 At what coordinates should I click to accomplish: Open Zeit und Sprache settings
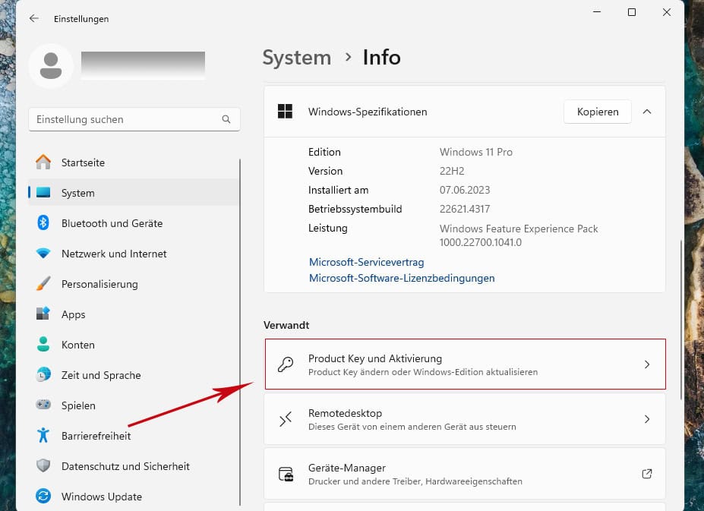click(x=101, y=375)
